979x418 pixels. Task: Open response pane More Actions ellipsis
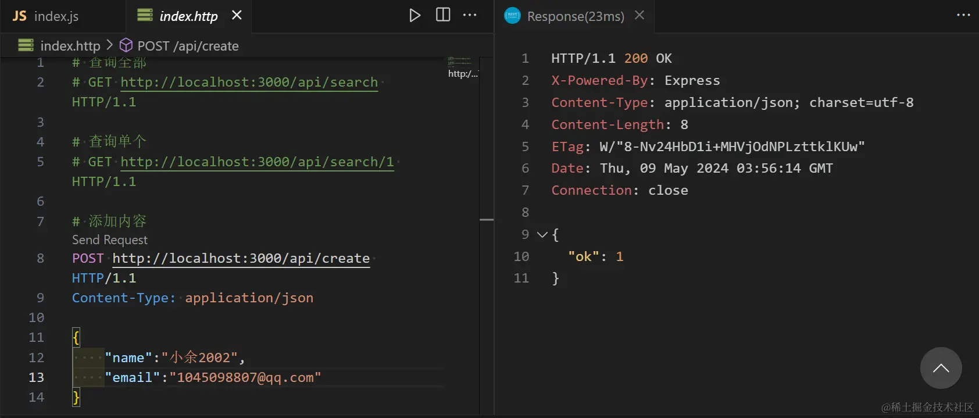point(963,15)
